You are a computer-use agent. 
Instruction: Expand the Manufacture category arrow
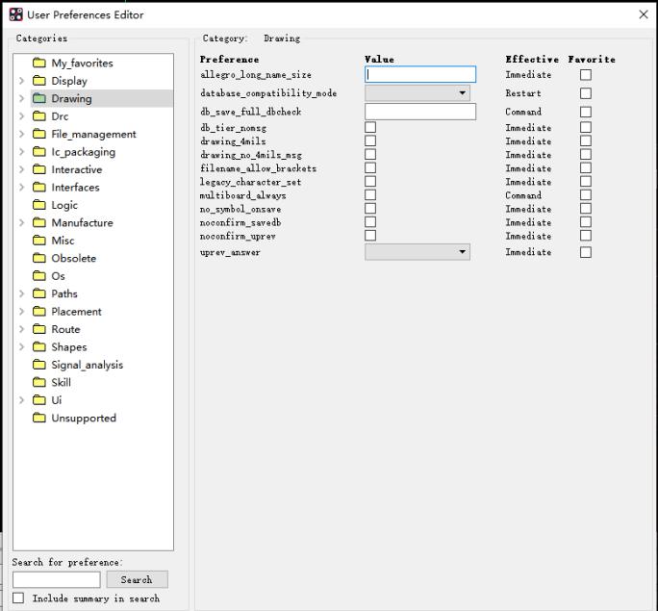tap(22, 223)
